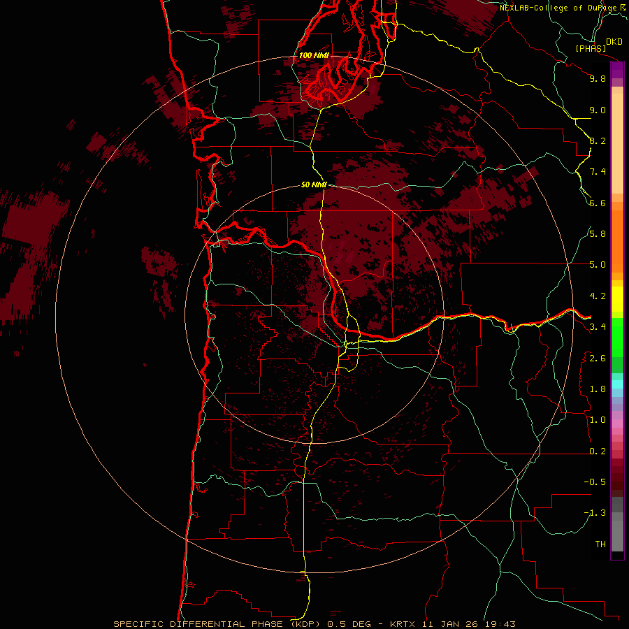
Task: Click the 3.4 value on the color scale
Action: click(x=598, y=327)
